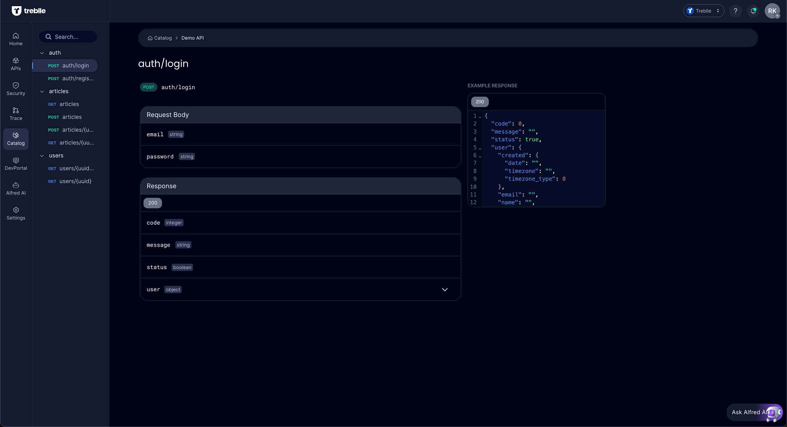Collapse the articles endpoint group
The width and height of the screenshot is (787, 427).
pos(42,91)
